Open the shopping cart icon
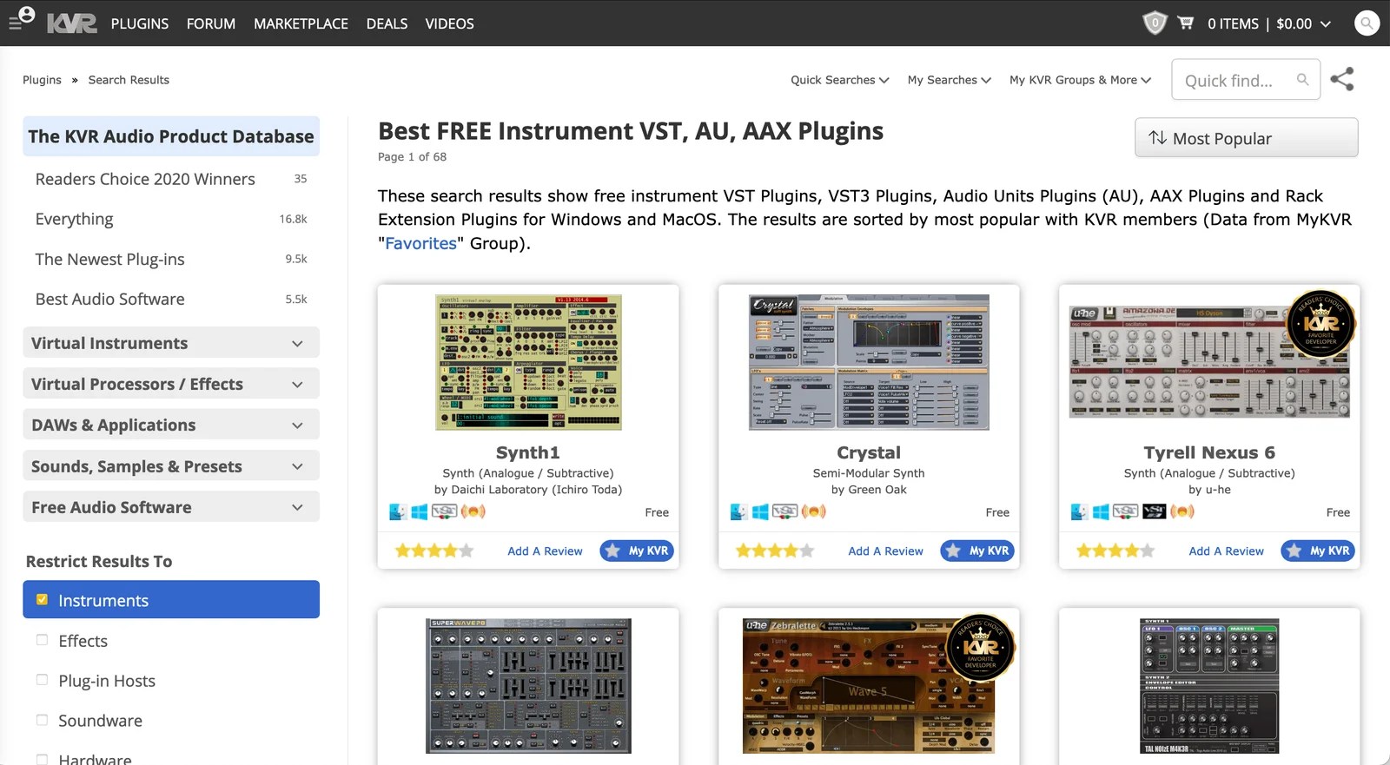1390x765 pixels. click(x=1185, y=23)
